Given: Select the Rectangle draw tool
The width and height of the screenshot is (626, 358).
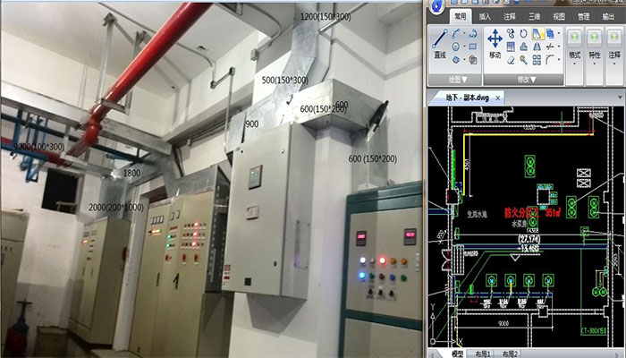Looking at the screenshot, I should point(472,46).
